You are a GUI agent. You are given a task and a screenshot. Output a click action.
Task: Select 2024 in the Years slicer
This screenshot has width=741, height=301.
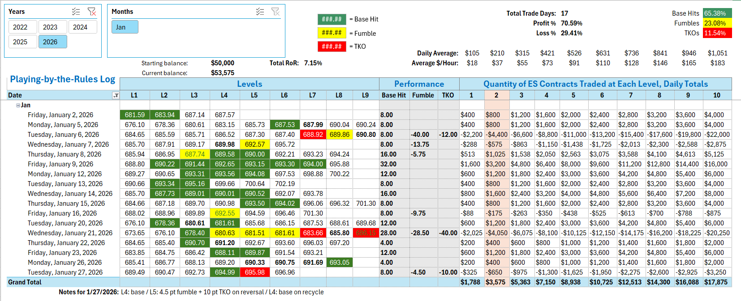click(x=80, y=27)
